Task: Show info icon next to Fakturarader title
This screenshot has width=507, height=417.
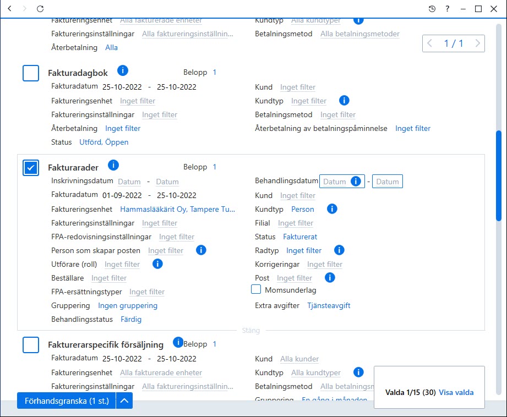Action: click(113, 165)
